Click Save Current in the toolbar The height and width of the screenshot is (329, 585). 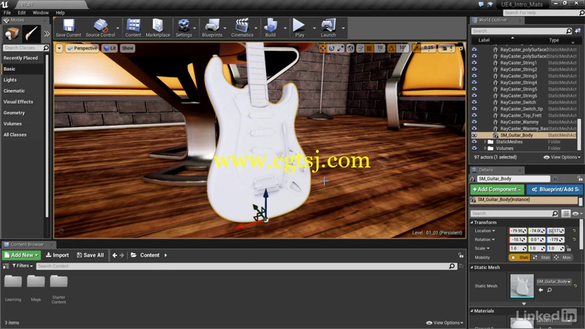click(x=68, y=28)
